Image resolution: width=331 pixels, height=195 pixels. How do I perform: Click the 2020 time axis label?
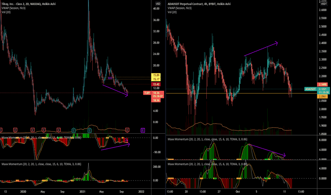pyautogui.click(x=23, y=191)
